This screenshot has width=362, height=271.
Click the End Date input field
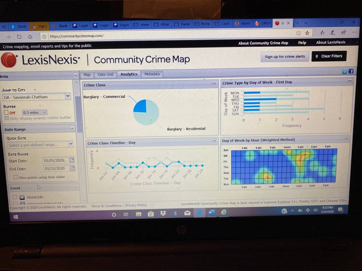(x=56, y=168)
